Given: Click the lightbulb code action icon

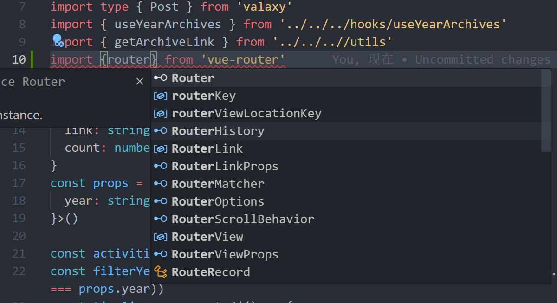Looking at the screenshot, I should [58, 40].
